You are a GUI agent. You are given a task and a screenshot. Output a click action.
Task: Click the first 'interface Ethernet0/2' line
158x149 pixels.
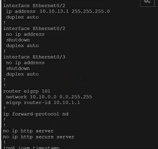34,6
